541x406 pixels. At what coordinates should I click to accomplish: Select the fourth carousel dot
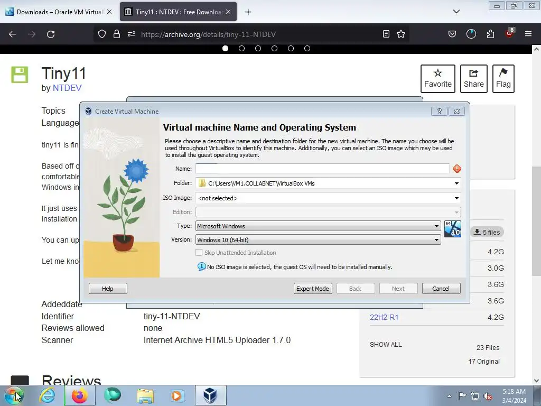pyautogui.click(x=274, y=48)
